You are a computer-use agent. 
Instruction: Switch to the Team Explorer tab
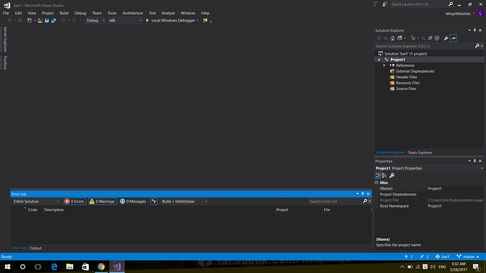420,153
